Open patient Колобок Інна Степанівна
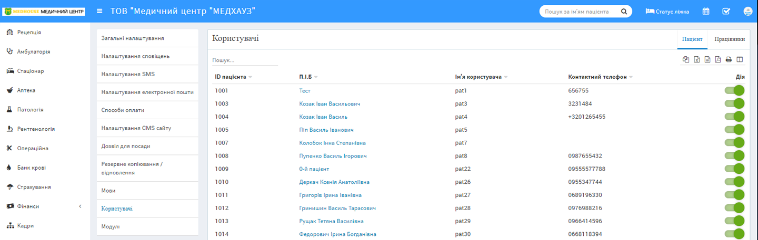The image size is (758, 240). pos(332,143)
